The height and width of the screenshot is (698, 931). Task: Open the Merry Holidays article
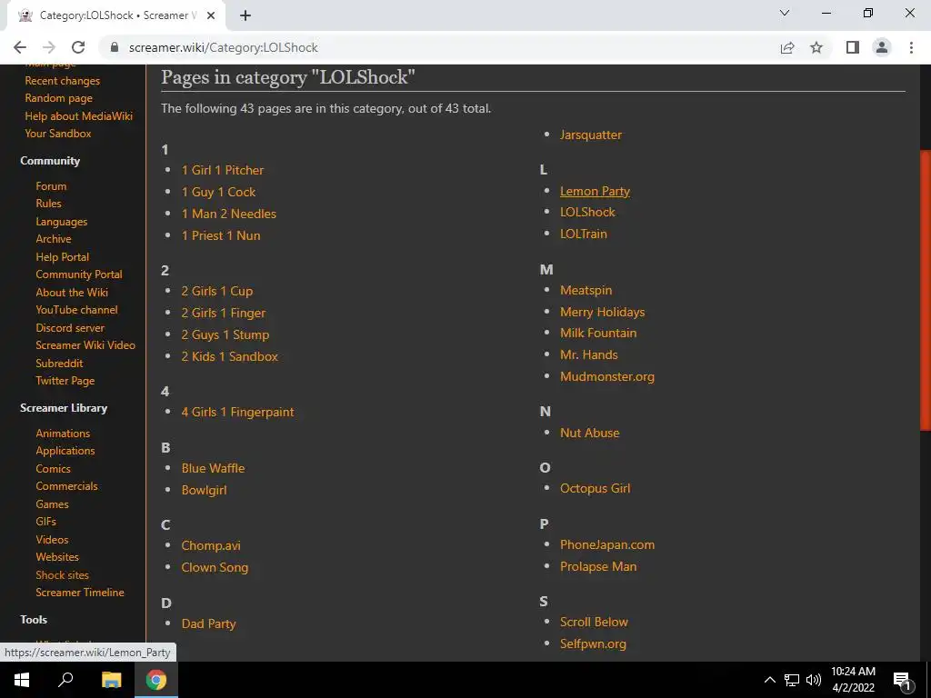point(603,313)
